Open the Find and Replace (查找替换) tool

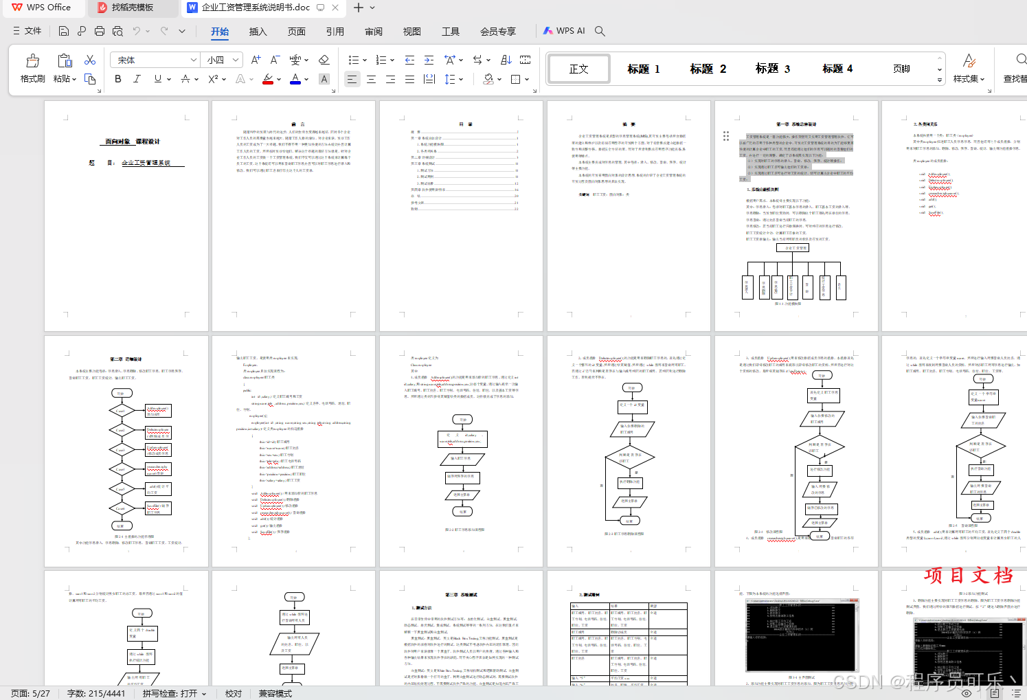coord(1015,68)
